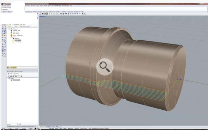Collapse the Machining Job root node
Screen dimensions: 208x130
point(8,29)
